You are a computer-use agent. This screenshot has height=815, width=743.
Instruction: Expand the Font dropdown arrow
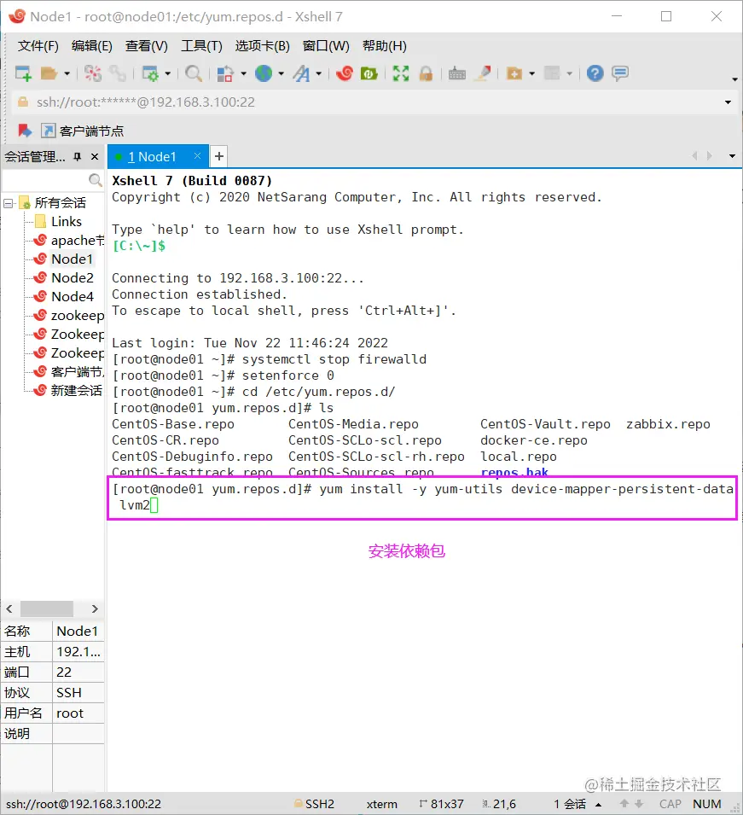(x=318, y=73)
